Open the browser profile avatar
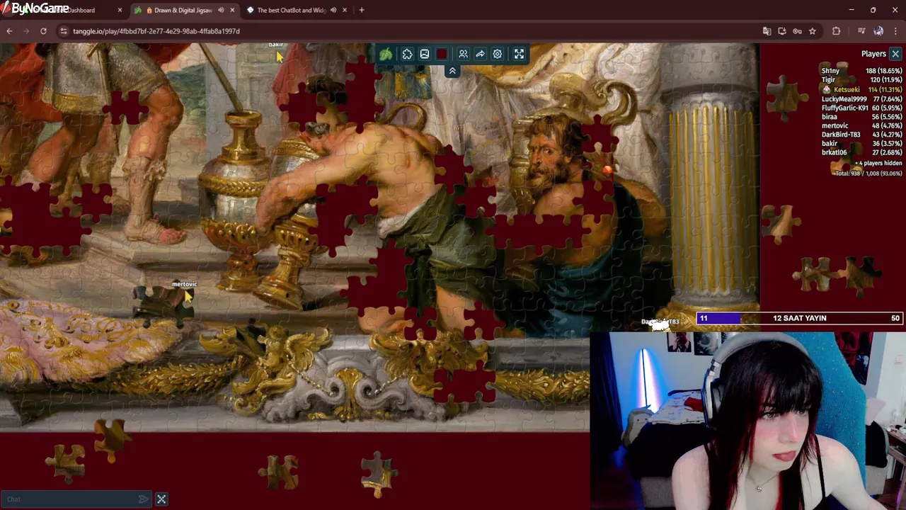The width and height of the screenshot is (906, 510). 878,31
